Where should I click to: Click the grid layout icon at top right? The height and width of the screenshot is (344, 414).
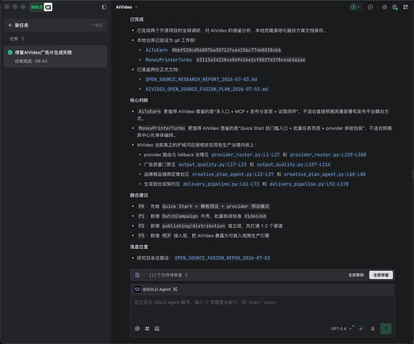(406, 7)
